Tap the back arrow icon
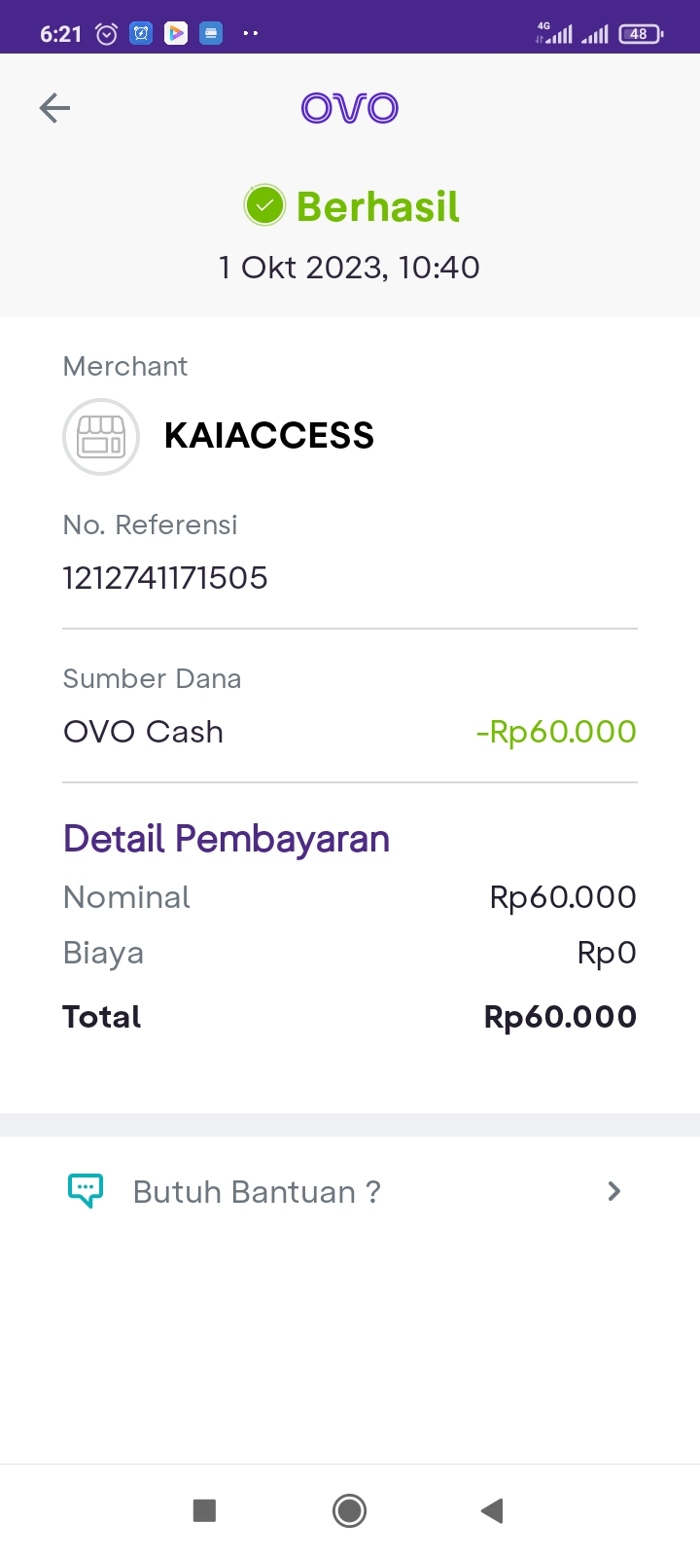The height and width of the screenshot is (1557, 700). pos(54,108)
